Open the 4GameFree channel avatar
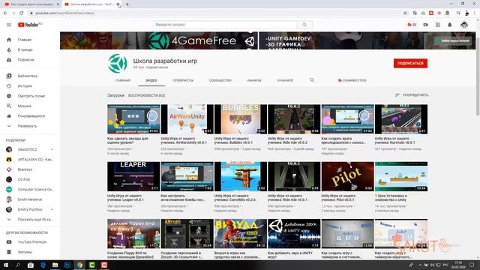 [x=118, y=64]
